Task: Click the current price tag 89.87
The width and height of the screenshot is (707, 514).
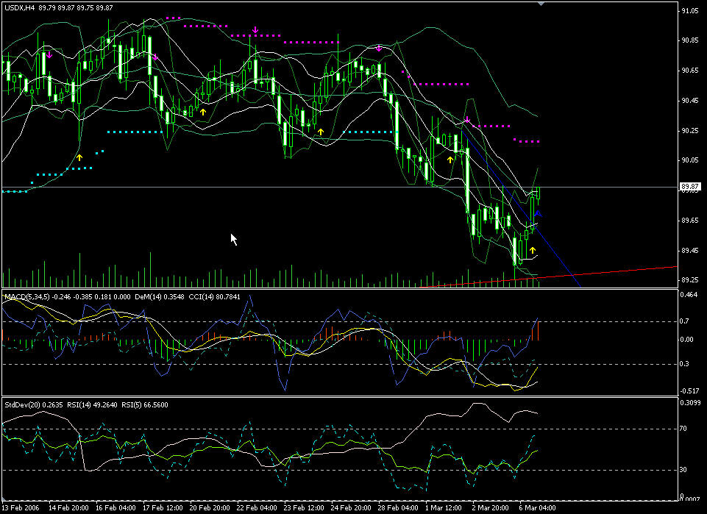Action: 689,187
